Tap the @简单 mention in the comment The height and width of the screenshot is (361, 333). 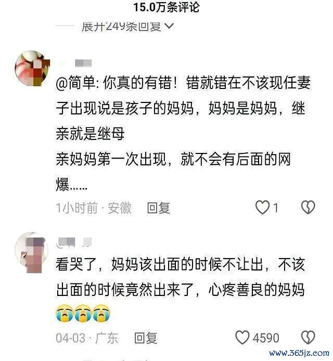click(x=76, y=83)
